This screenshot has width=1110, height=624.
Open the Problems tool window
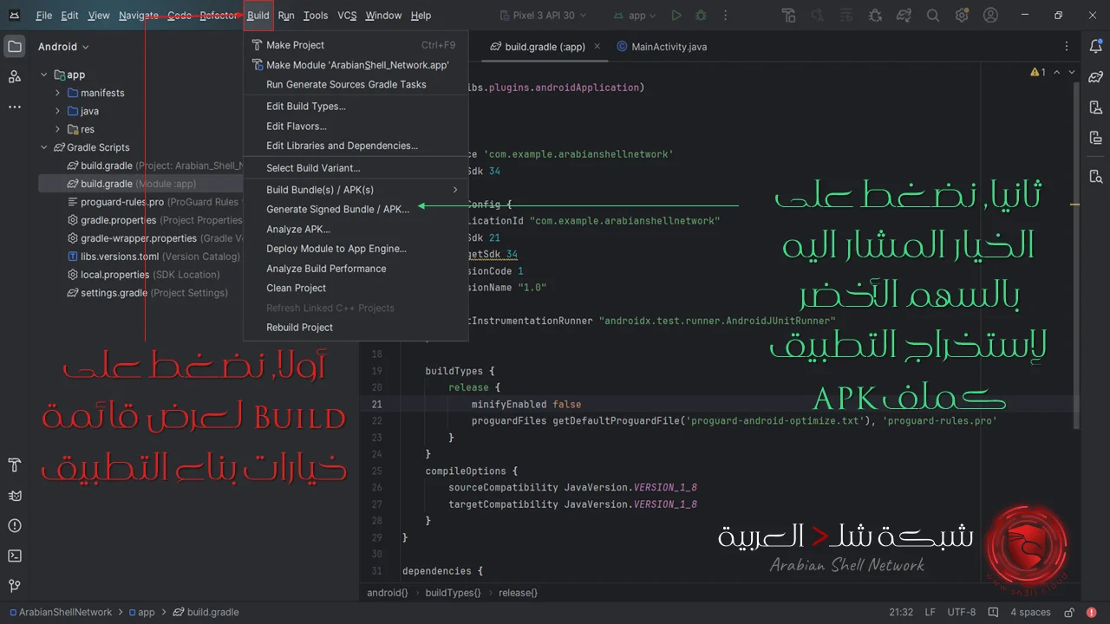[15, 526]
